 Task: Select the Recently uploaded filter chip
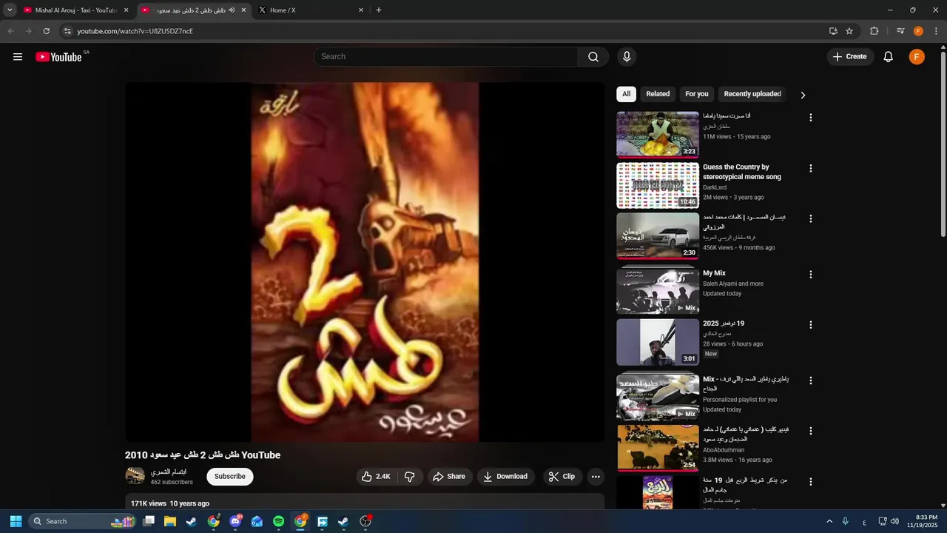752,94
